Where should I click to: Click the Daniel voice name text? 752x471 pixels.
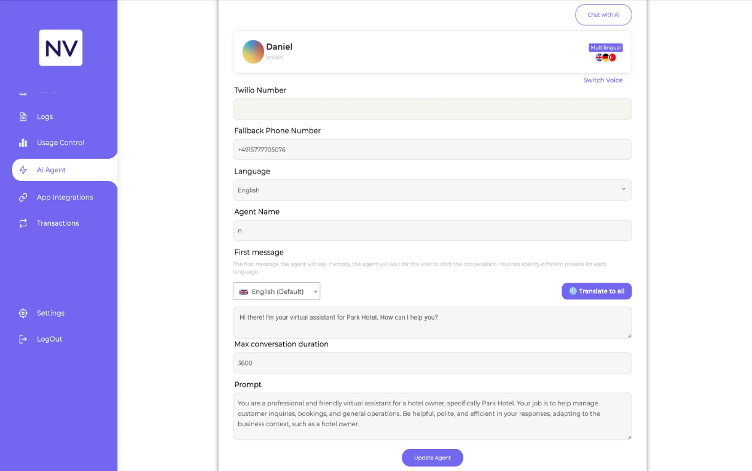click(x=279, y=47)
